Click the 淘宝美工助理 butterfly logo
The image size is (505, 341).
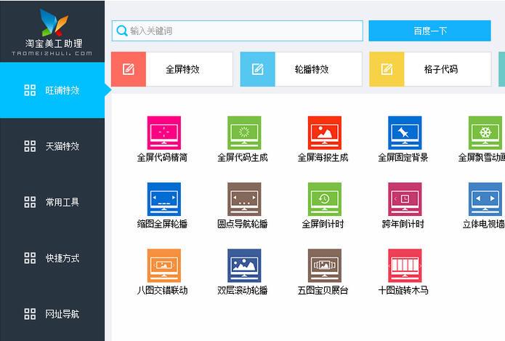click(54, 22)
